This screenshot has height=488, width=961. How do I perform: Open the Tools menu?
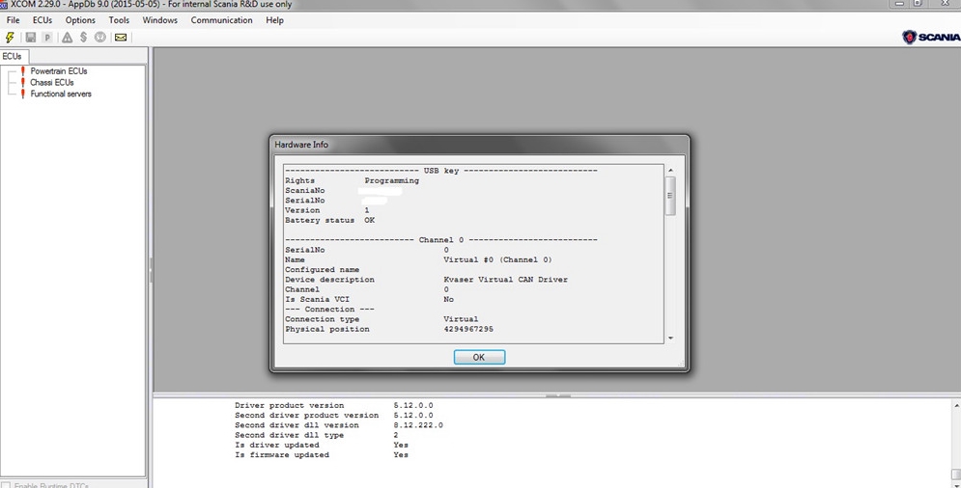point(119,20)
